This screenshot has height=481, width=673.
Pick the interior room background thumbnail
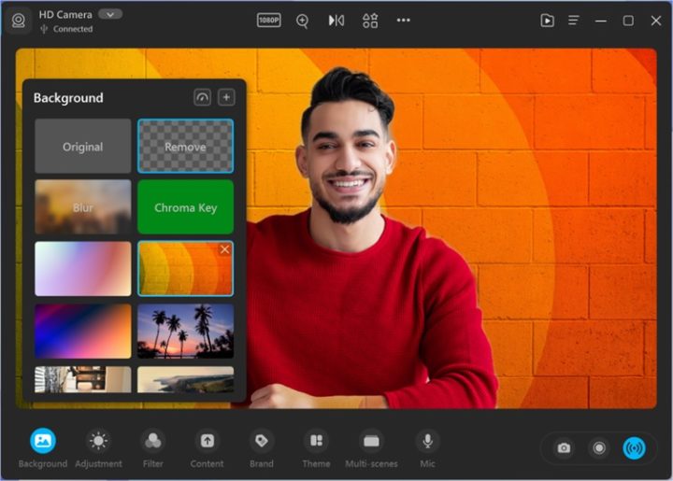coord(83,379)
